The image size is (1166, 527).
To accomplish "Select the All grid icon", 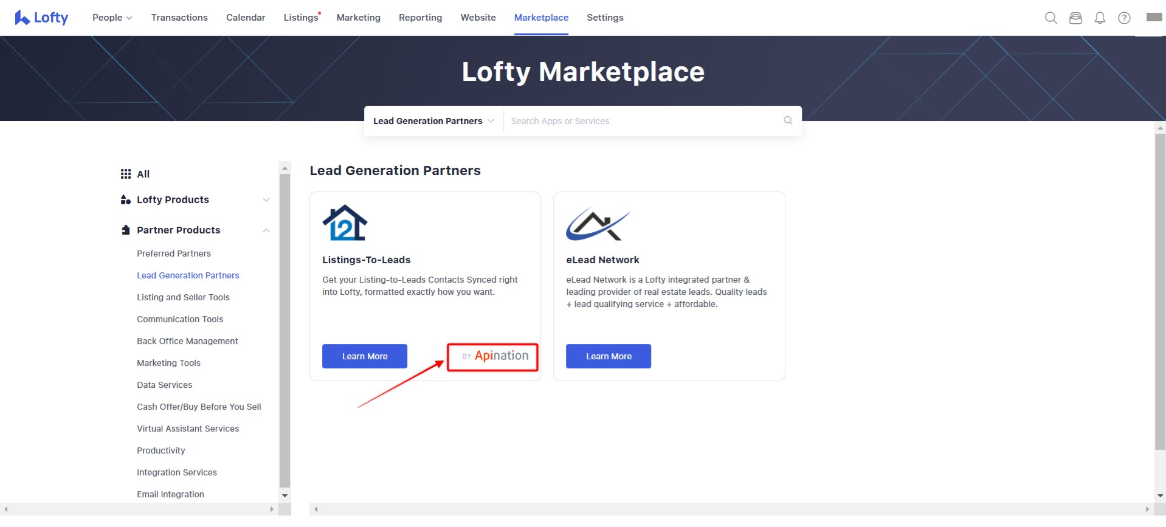I will click(x=126, y=174).
